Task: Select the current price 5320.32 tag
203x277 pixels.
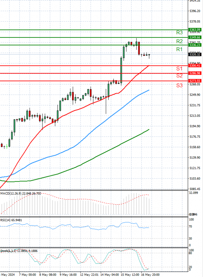Action: coord(195,55)
